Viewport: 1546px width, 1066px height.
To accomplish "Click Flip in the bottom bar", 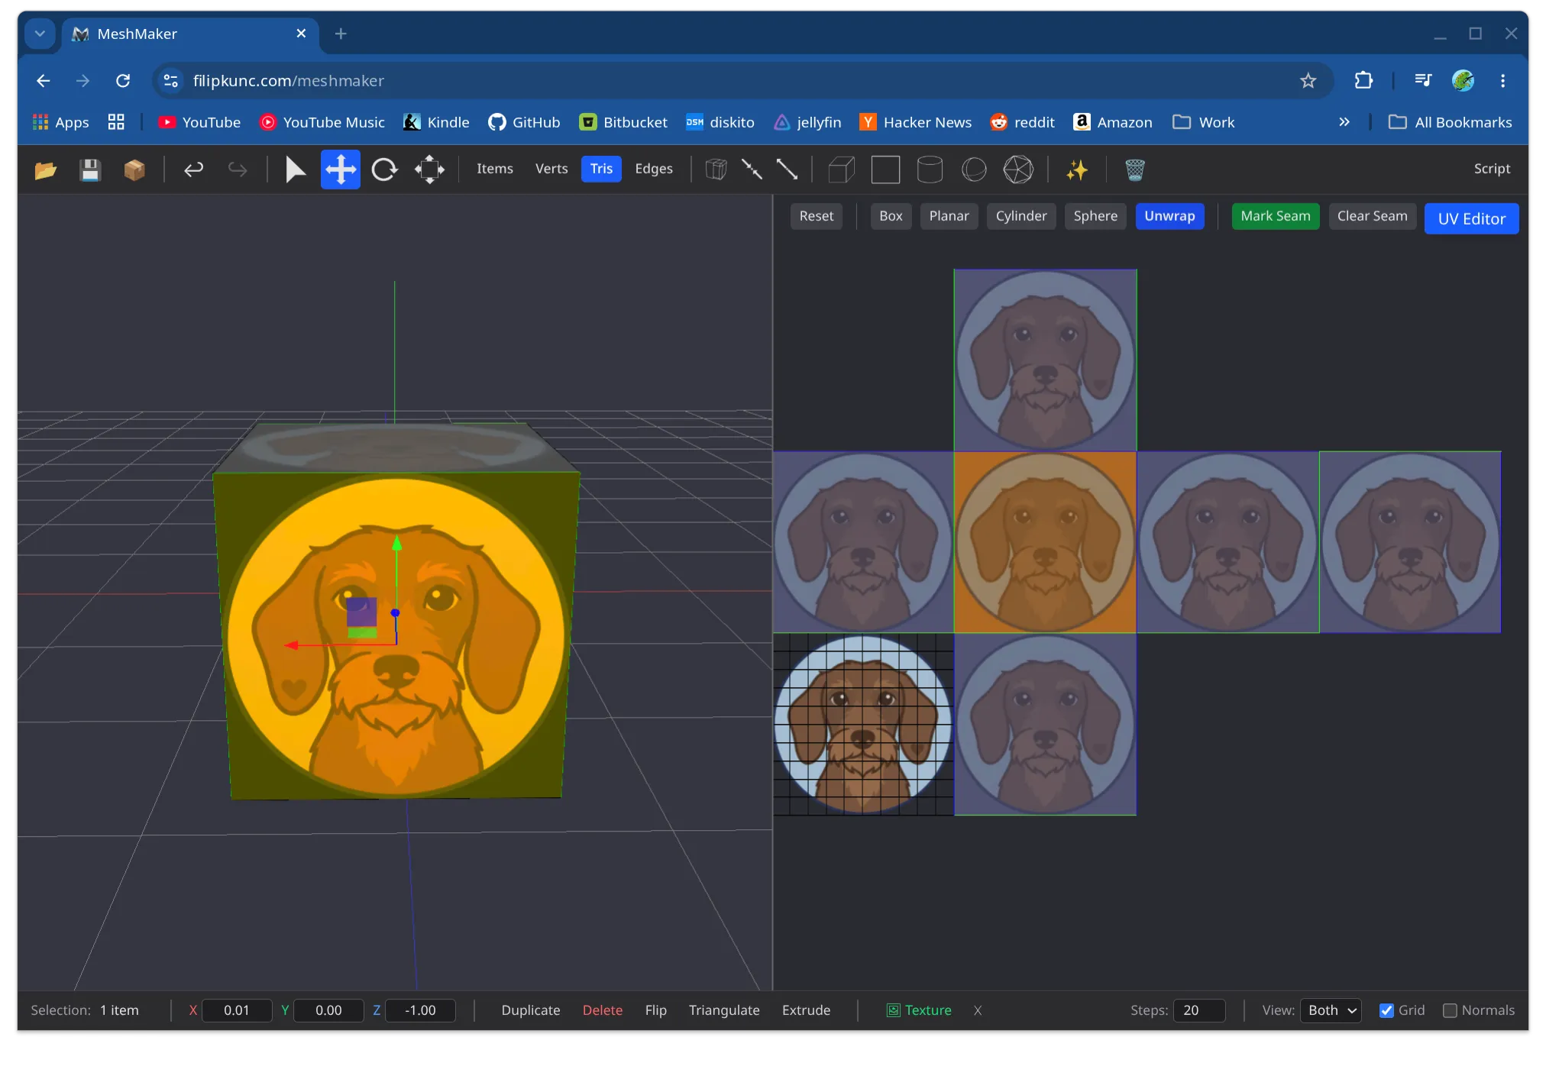I will [x=655, y=1010].
